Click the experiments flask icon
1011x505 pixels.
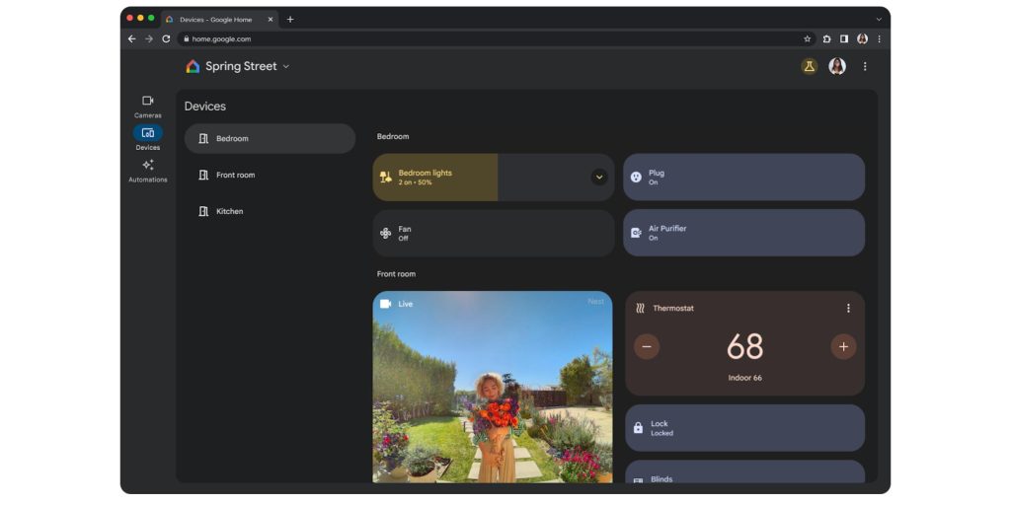pos(809,66)
